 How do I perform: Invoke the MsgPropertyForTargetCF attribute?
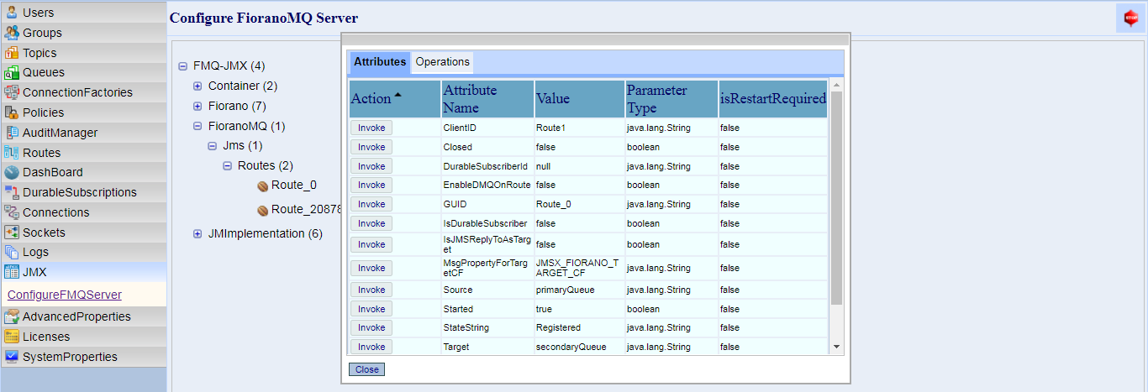[x=371, y=268]
